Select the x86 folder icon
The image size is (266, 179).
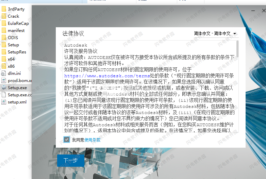[x=3, y=66]
